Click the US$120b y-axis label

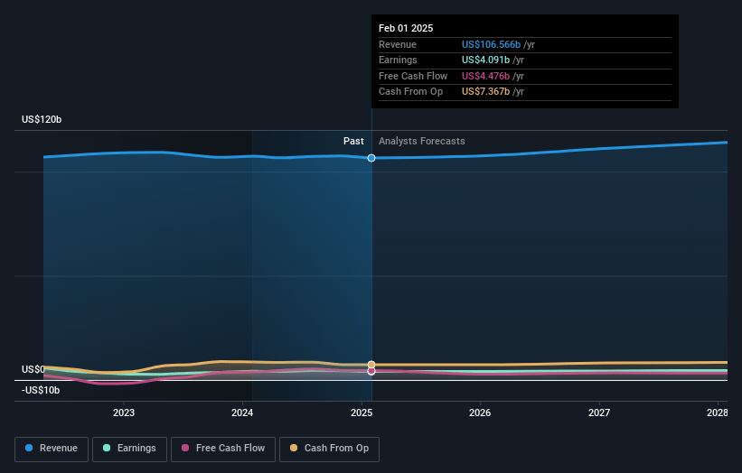coord(42,119)
